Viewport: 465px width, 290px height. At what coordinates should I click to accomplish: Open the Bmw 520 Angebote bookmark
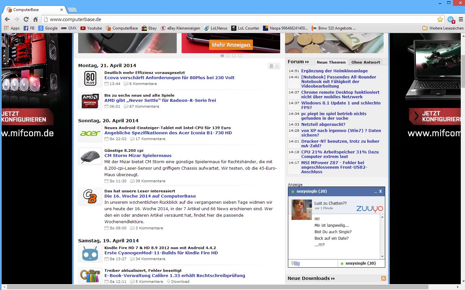334,28
